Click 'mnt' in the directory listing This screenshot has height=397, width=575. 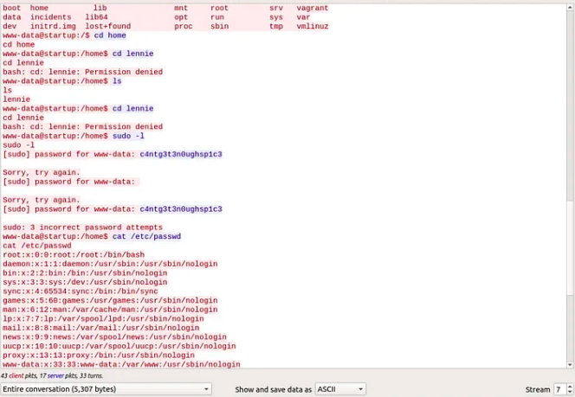click(181, 8)
